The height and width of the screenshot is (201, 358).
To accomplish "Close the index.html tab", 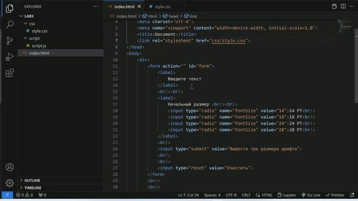I will pos(139,7).
